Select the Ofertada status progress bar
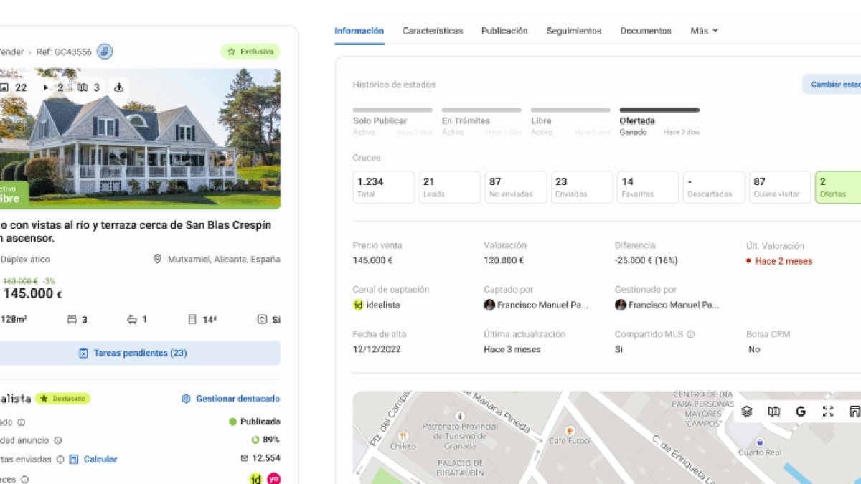 point(659,110)
